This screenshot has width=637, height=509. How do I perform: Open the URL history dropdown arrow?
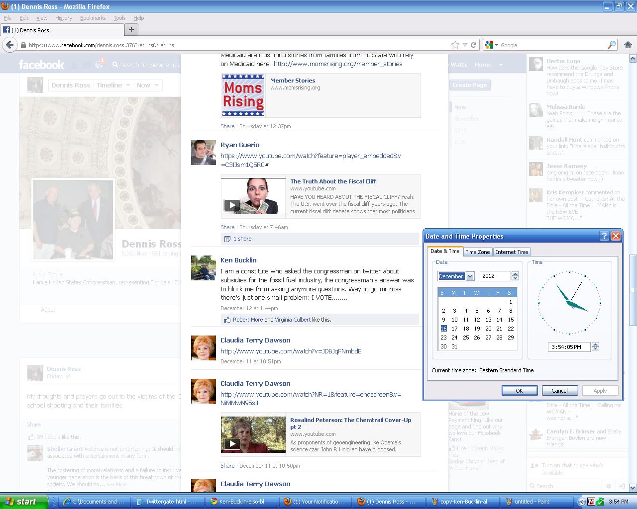tap(465, 45)
